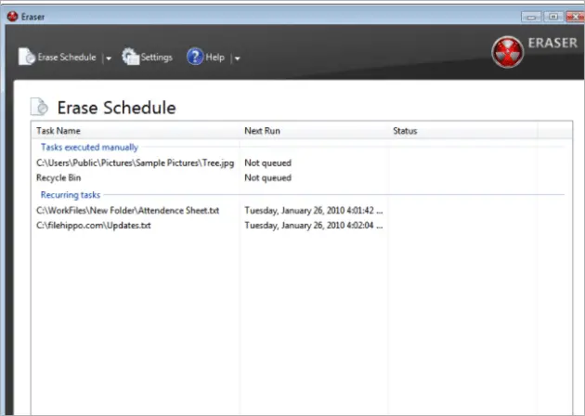Click the Help text in toolbar
This screenshot has height=416, width=585.
pos(214,58)
